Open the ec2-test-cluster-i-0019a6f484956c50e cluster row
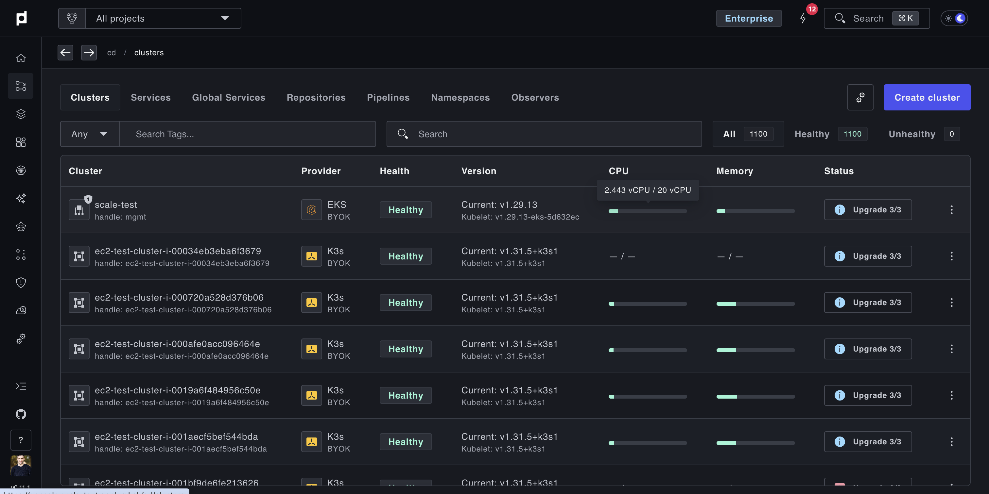Image resolution: width=989 pixels, height=494 pixels. pos(515,395)
